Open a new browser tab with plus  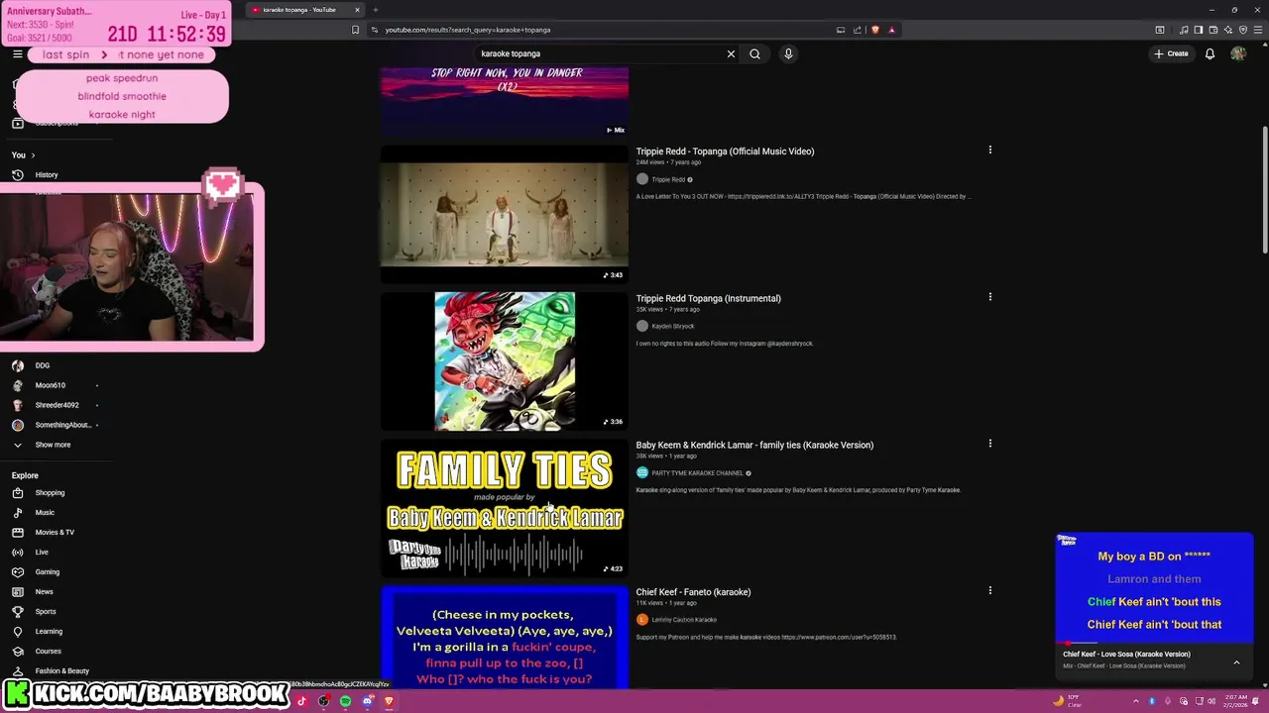(x=376, y=10)
